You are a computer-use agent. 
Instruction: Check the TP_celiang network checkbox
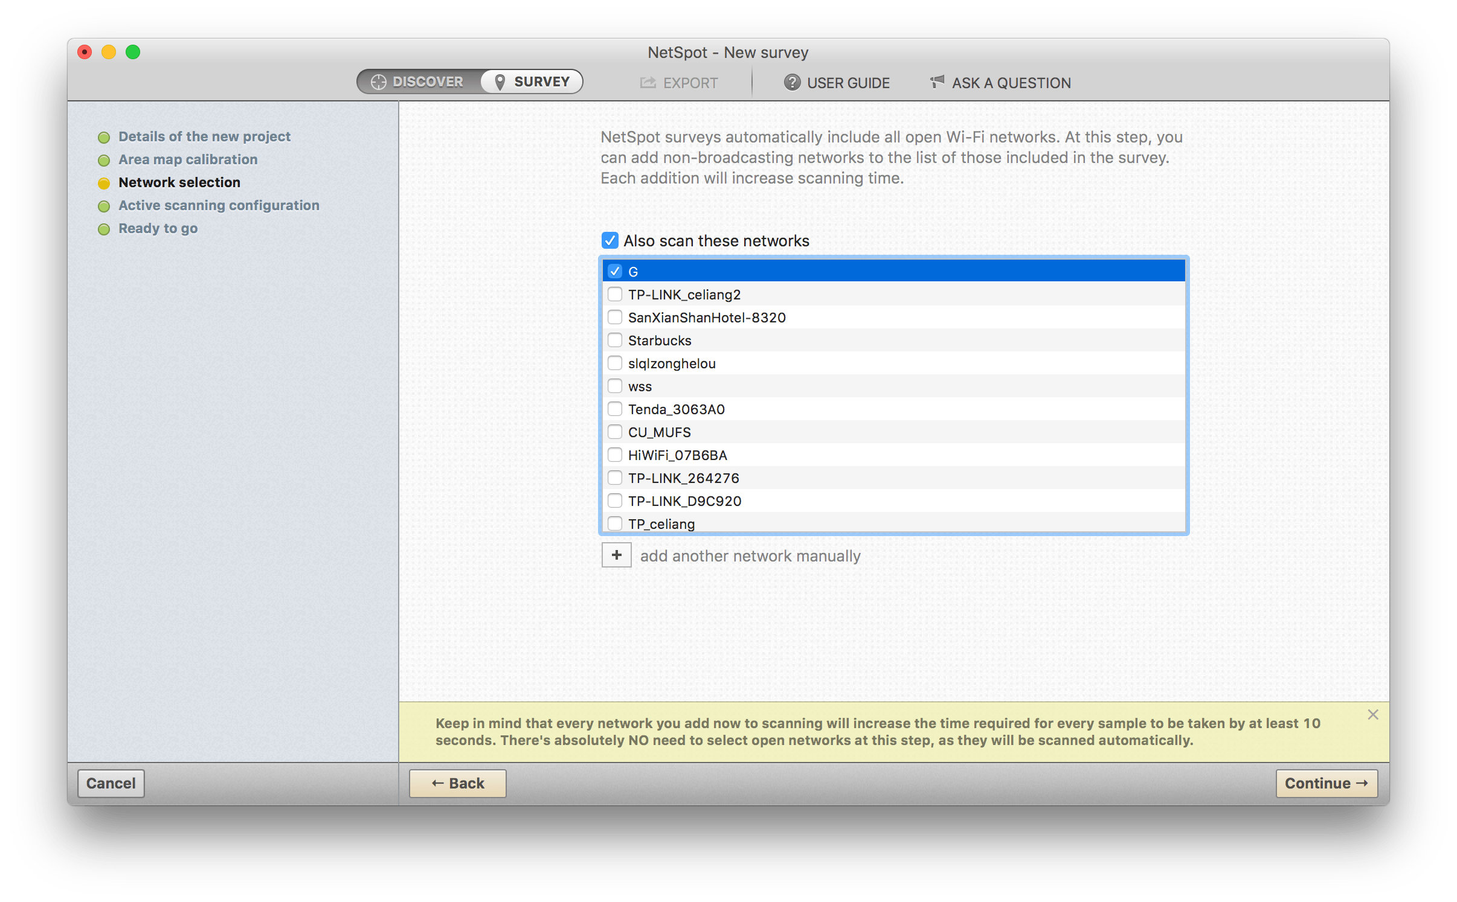(615, 523)
